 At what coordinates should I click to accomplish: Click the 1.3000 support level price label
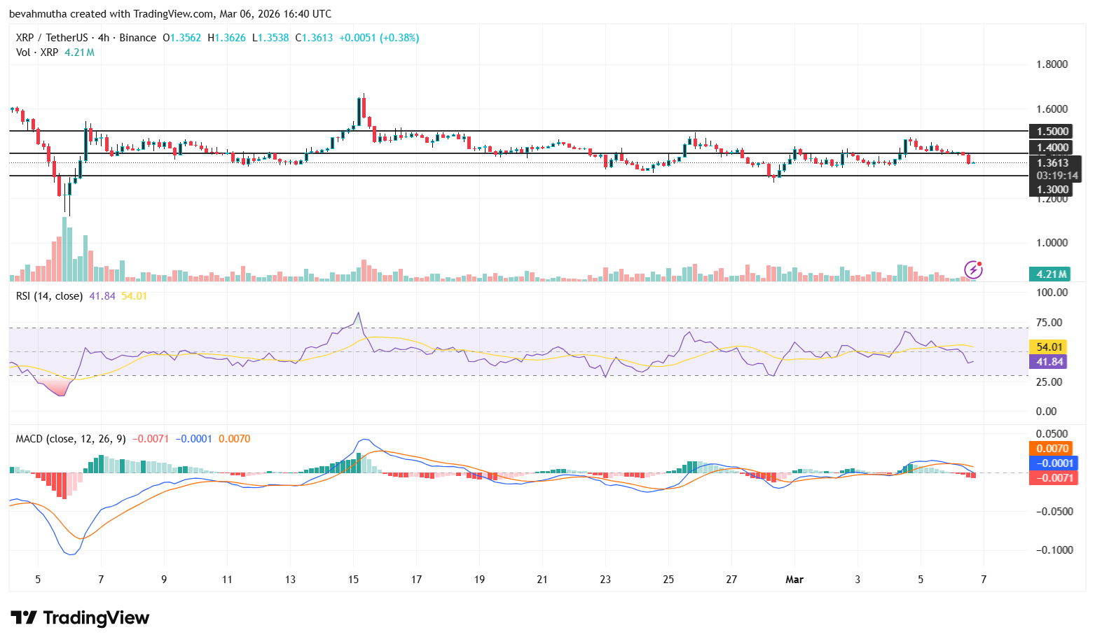point(1051,190)
